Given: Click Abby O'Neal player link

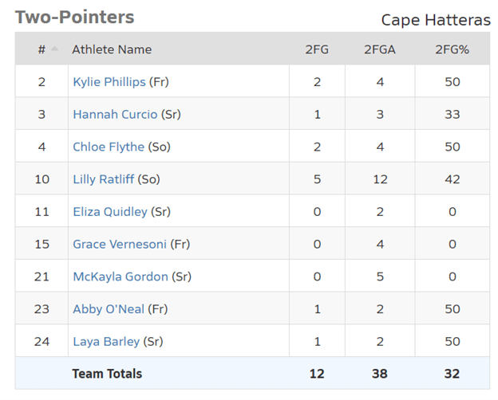Looking at the screenshot, I should click(109, 309).
